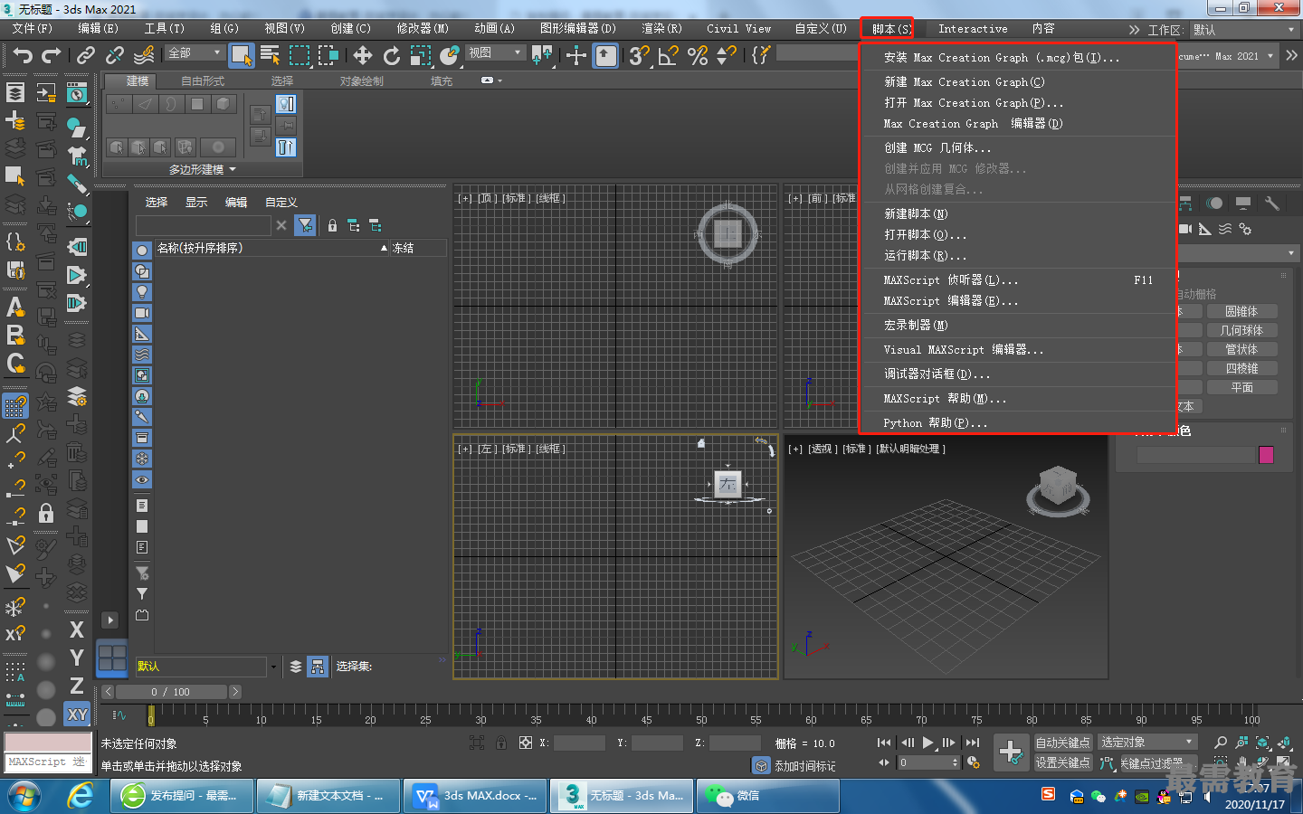Toggle display cameras filter in Scene Explorer
This screenshot has height=814, width=1303.
pos(142,313)
